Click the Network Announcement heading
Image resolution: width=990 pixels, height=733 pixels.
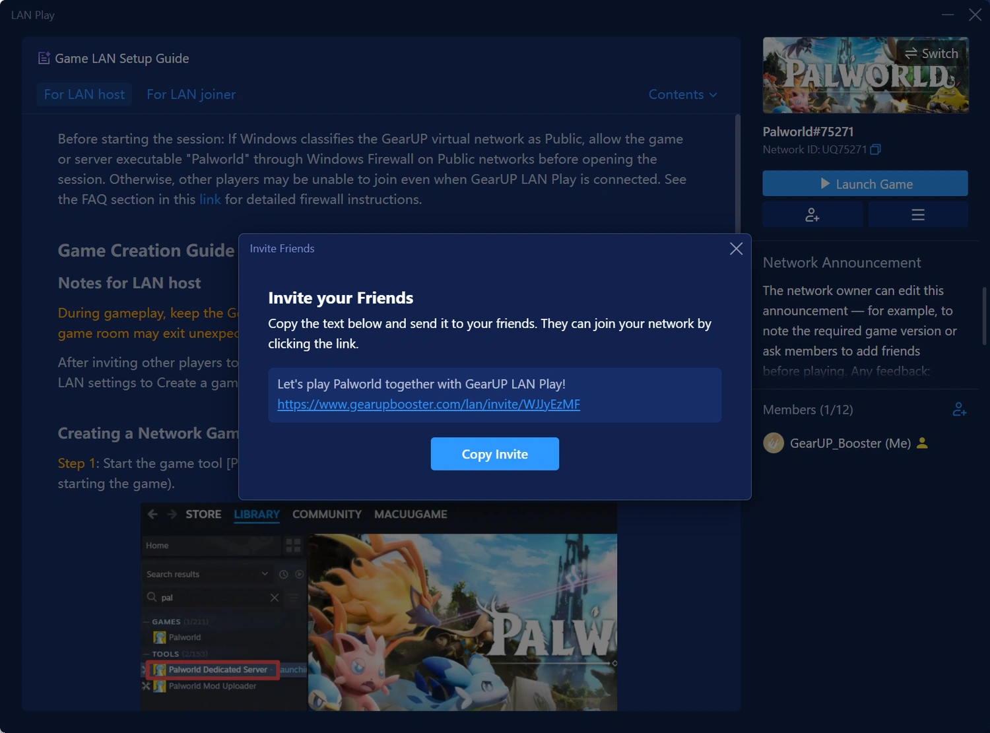click(841, 263)
